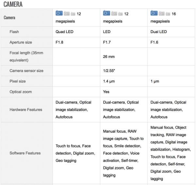The height and width of the screenshot is (185, 196).
Task: Click the Flash row label
Action: 14,32
